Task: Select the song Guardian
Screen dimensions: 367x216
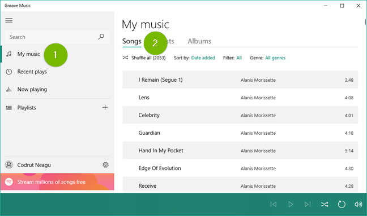Action: [x=240, y=133]
